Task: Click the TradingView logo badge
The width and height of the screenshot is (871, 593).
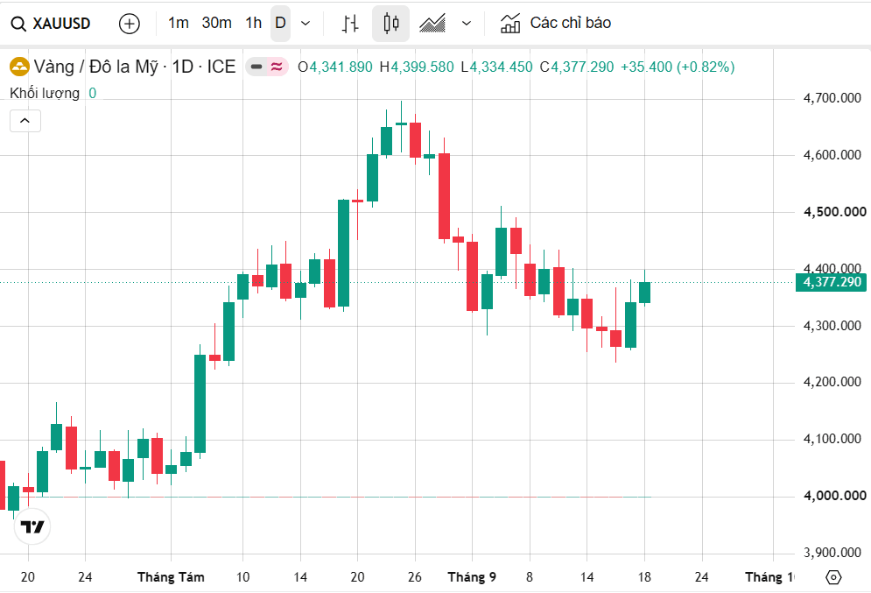Action: click(32, 526)
